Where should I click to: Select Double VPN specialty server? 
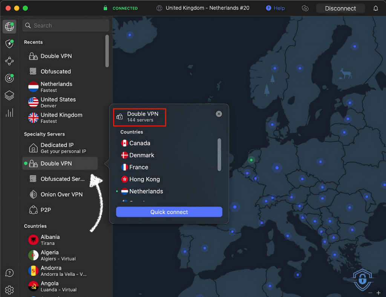(x=60, y=163)
